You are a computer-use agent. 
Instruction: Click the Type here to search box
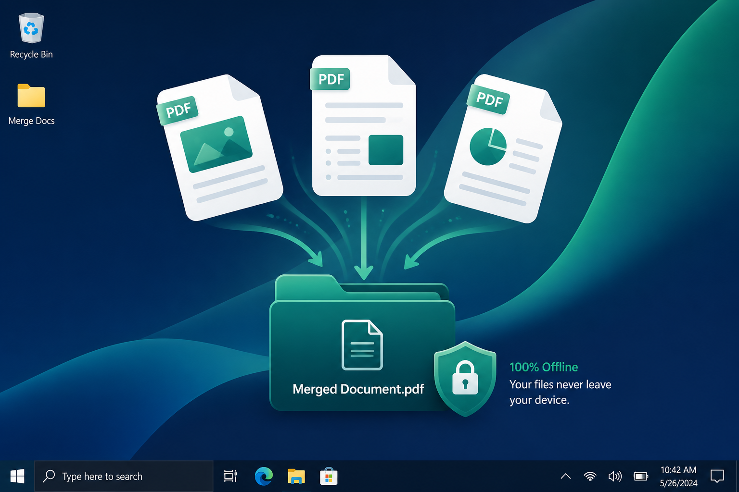(x=124, y=476)
